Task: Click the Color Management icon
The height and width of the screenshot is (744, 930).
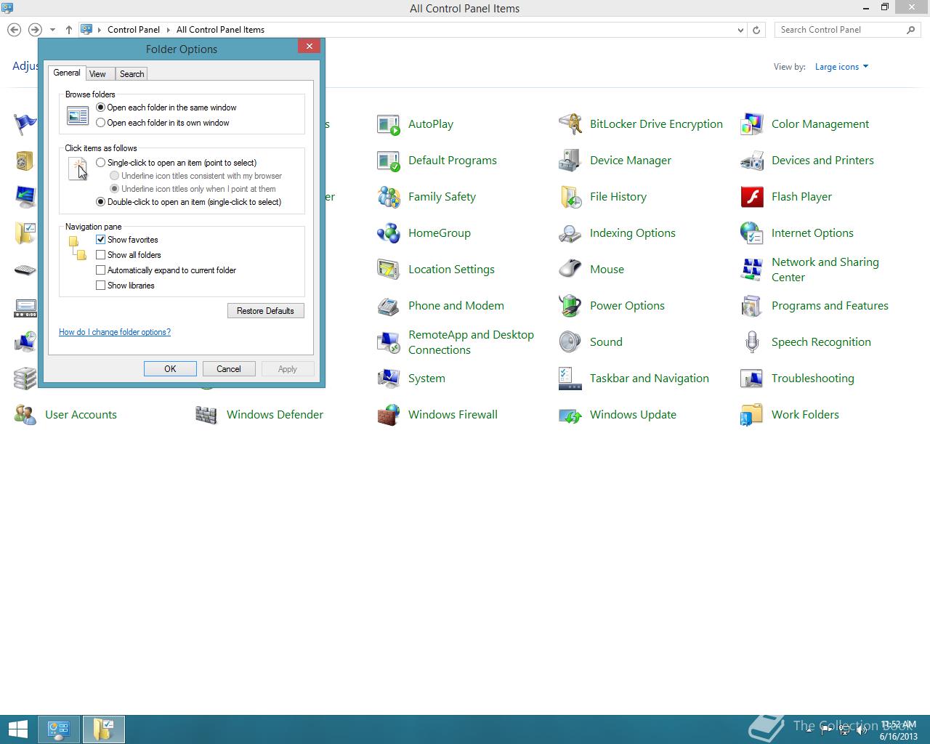Action: (752, 124)
